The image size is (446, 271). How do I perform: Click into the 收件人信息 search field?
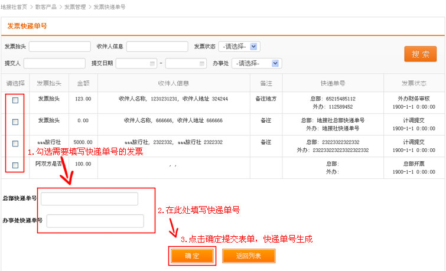157,47
